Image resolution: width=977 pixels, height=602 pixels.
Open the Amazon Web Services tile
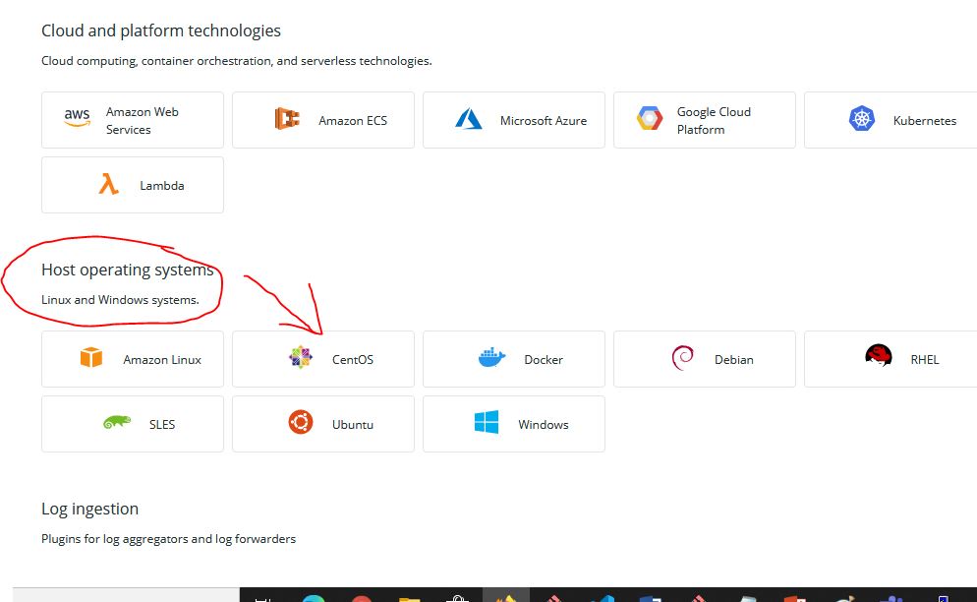click(x=133, y=120)
